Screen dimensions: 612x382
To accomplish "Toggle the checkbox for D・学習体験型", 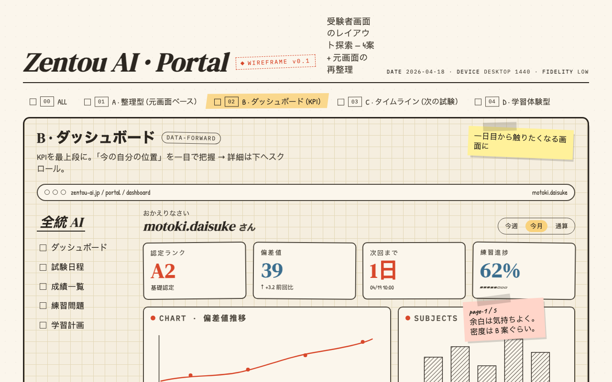I will click(x=478, y=102).
